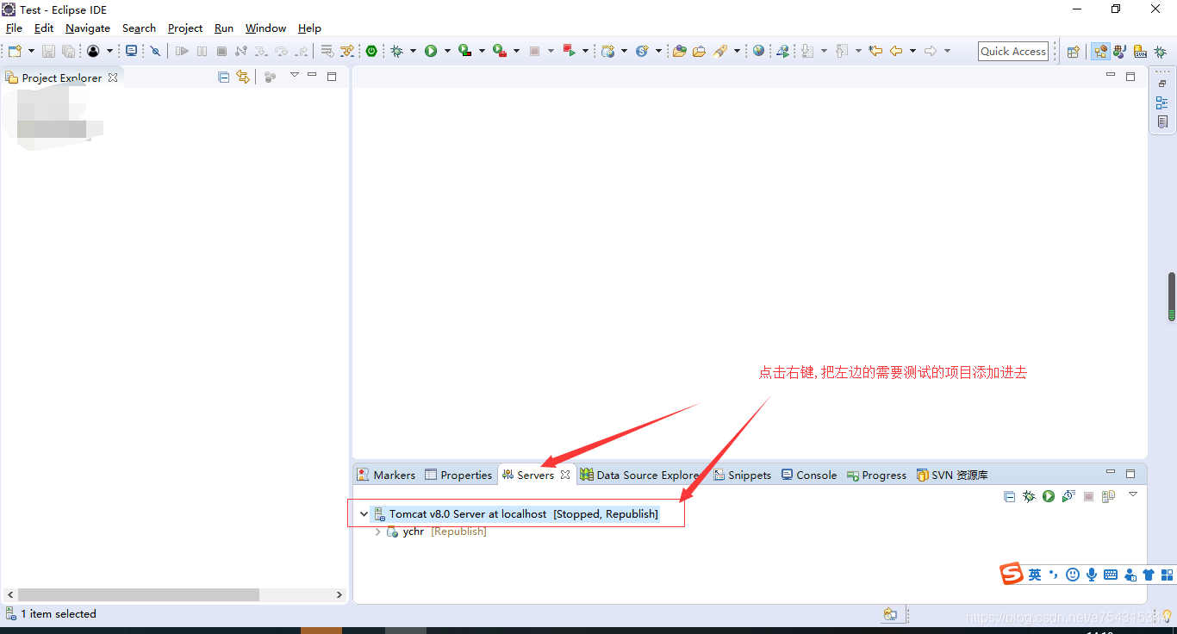1177x634 pixels.
Task: Click the Run External Tools icon
Action: pos(499,51)
